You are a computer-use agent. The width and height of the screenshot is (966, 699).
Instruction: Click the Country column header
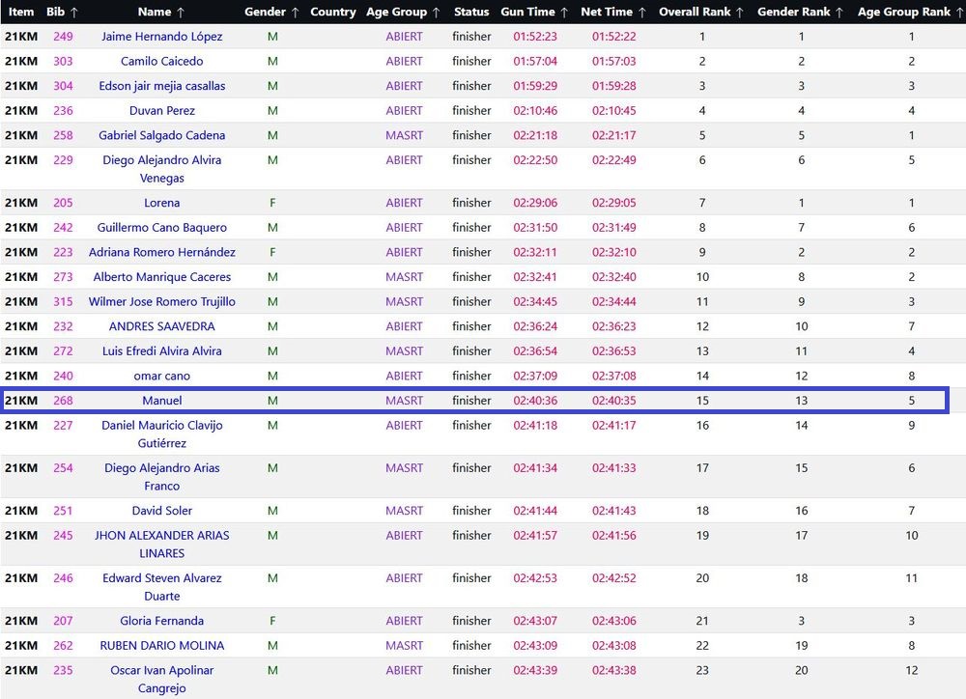pyautogui.click(x=333, y=12)
